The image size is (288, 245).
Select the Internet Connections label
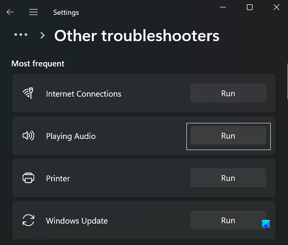[84, 94]
